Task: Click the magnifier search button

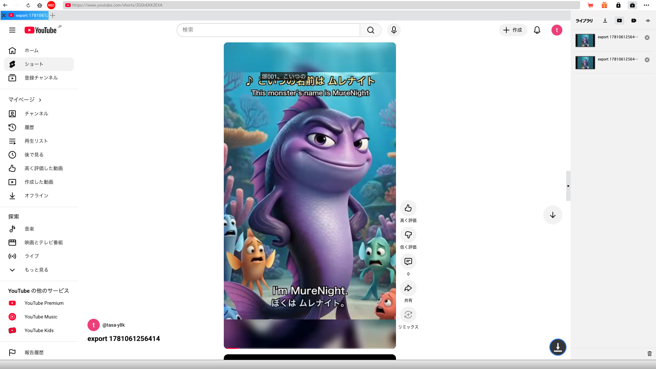Action: 371,30
